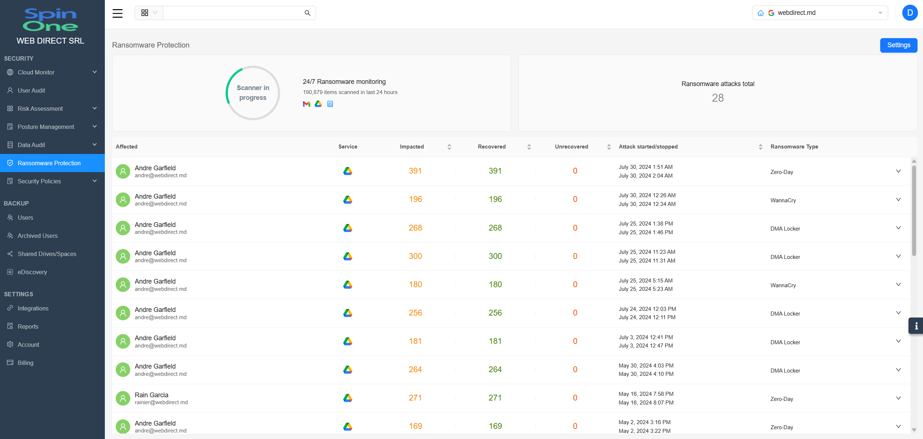This screenshot has height=439, width=923.
Task: Click the search magnifier icon
Action: 307,13
